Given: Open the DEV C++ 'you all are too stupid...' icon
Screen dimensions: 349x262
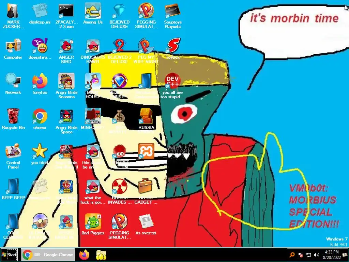Looking at the screenshot, I should (173, 81).
